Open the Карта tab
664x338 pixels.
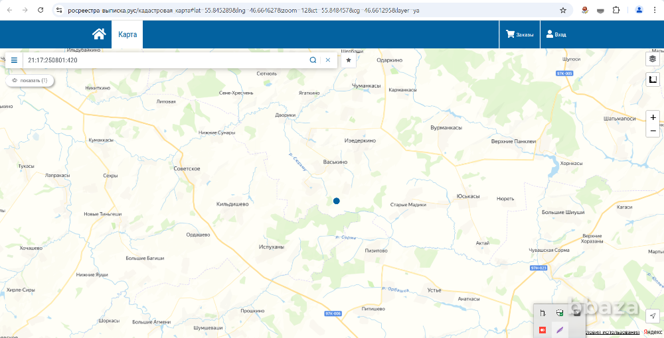pyautogui.click(x=127, y=34)
